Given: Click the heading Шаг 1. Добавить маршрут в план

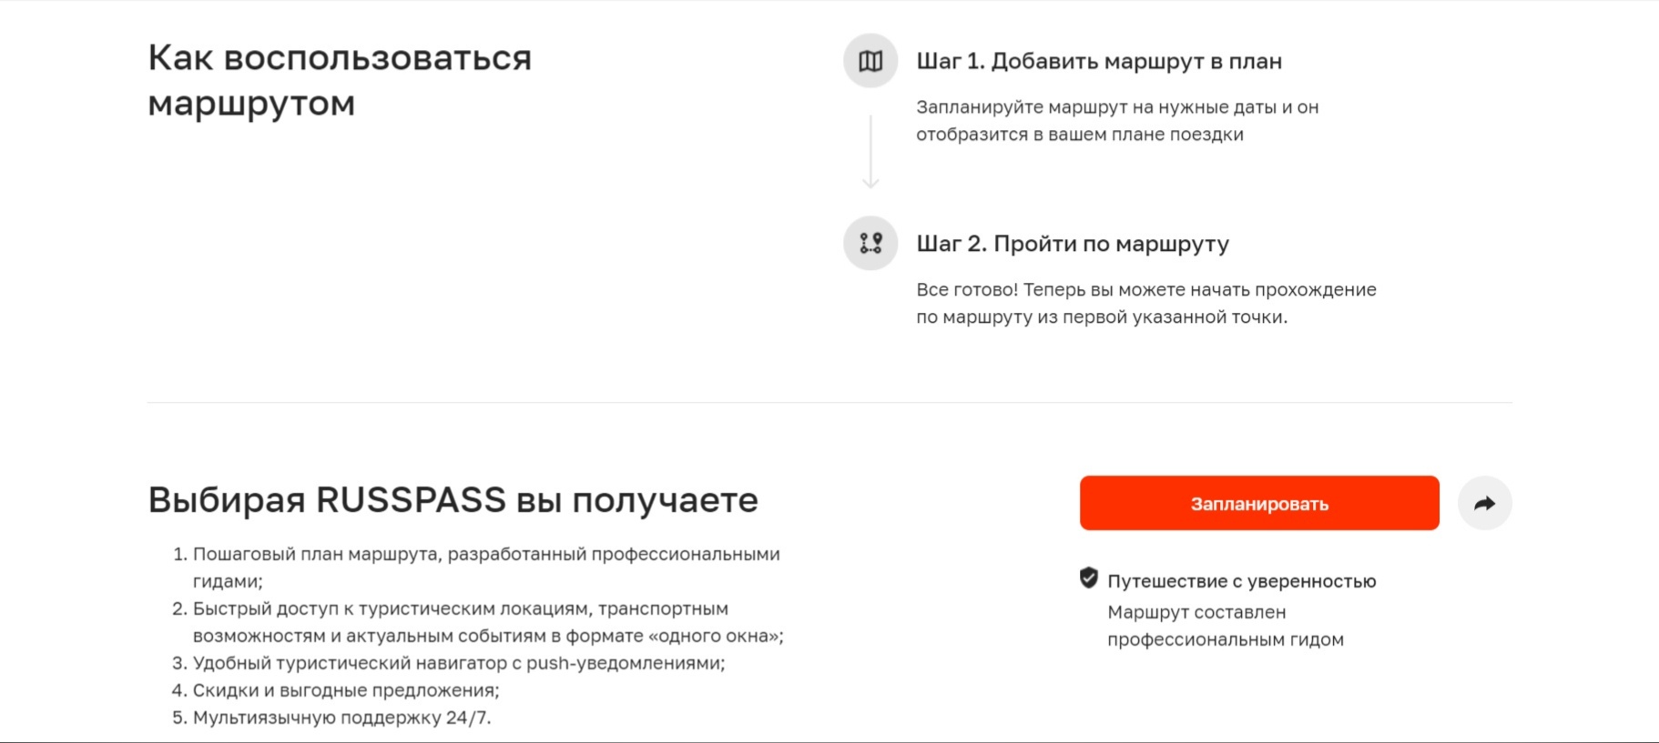Looking at the screenshot, I should [x=1098, y=61].
